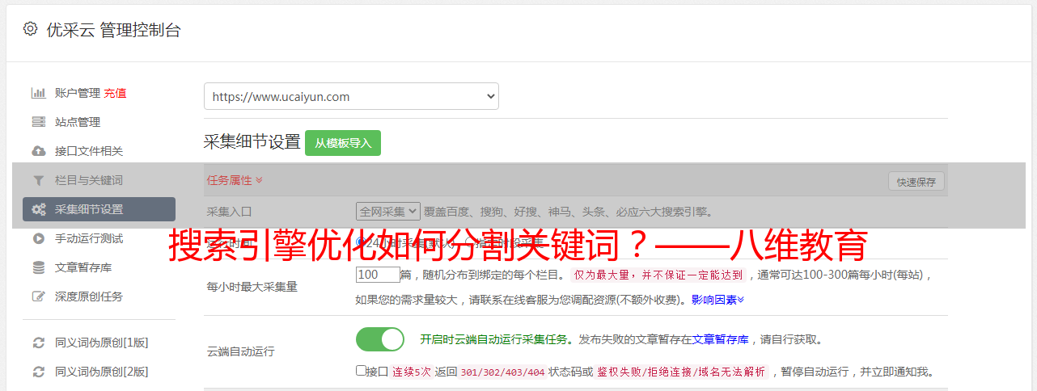Image resolution: width=1037 pixels, height=391 pixels.
Task: Open the https://www.ucaiyun.com site dropdown
Action: click(x=351, y=96)
